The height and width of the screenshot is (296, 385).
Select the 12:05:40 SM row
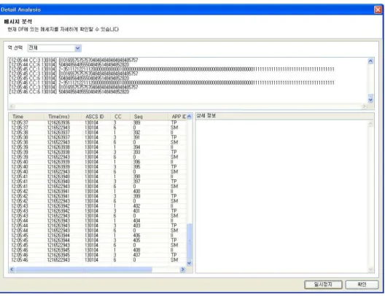(98, 172)
